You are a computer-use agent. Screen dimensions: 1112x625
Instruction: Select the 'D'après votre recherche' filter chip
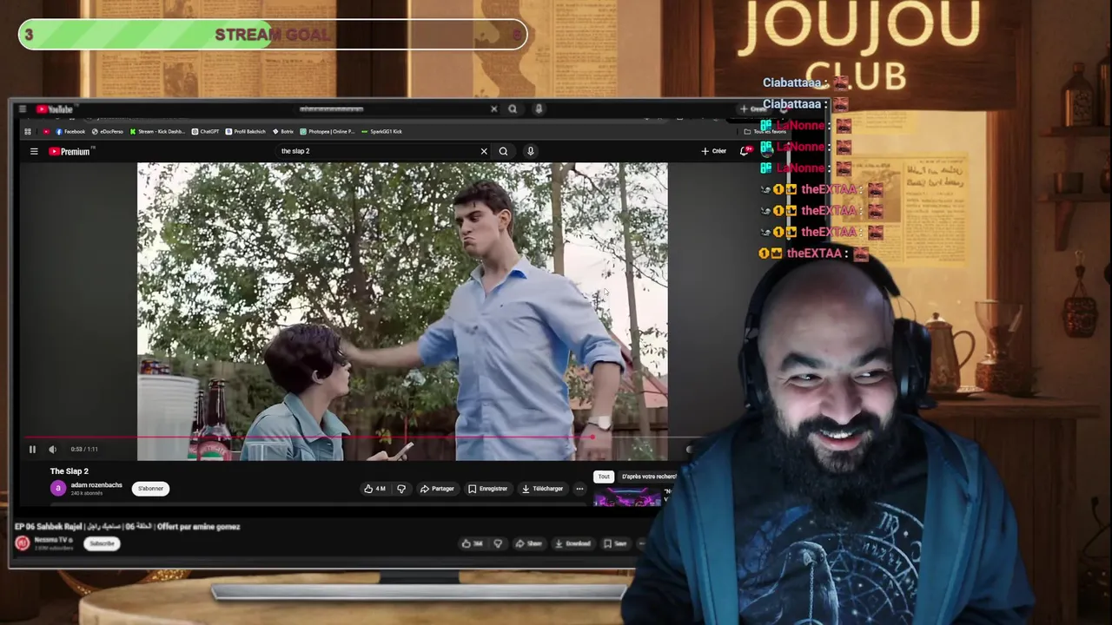tap(648, 477)
